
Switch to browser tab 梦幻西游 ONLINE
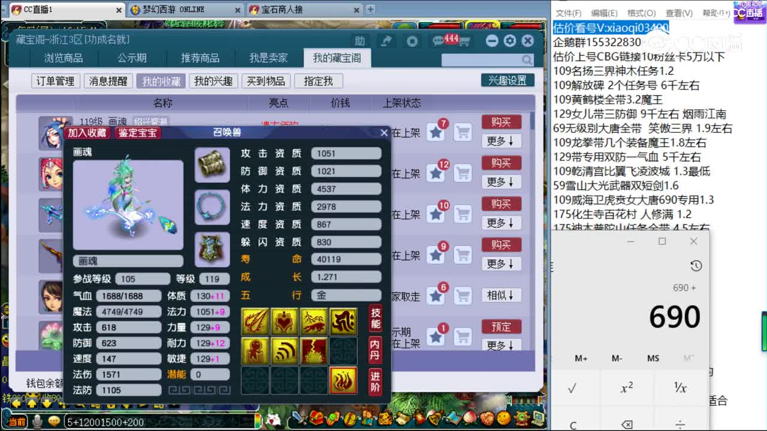click(185, 9)
